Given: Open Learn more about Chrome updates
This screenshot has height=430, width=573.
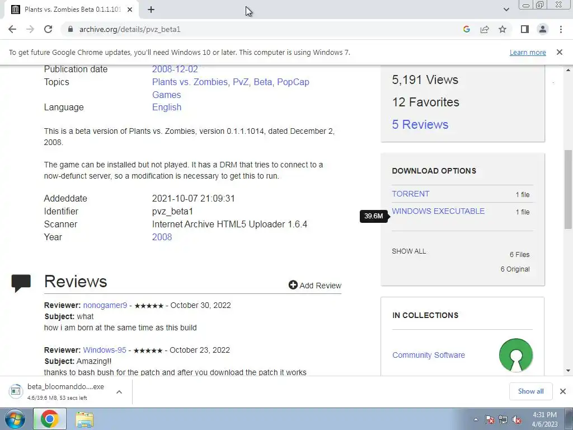Looking at the screenshot, I should 528,52.
